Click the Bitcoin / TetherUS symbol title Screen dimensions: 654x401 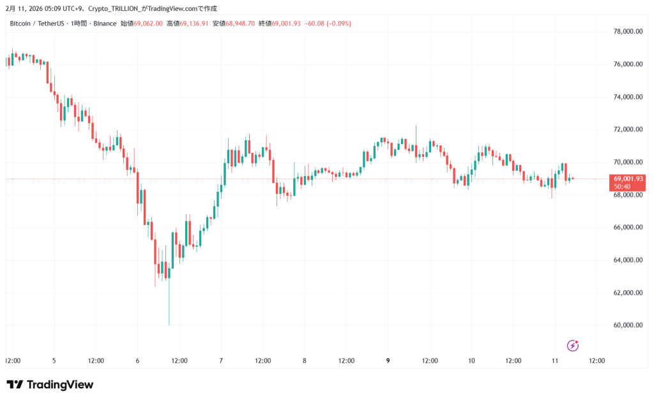[x=36, y=24]
